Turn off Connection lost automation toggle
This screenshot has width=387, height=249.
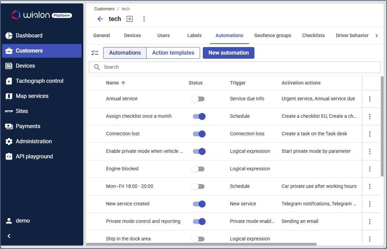click(x=199, y=134)
